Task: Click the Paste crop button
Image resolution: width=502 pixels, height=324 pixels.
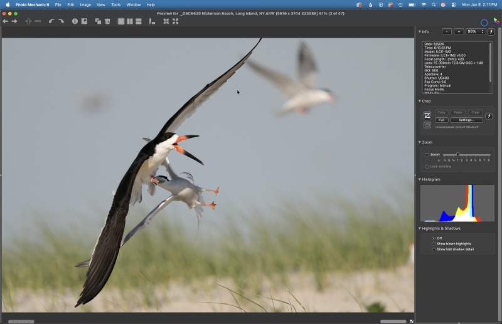Action: (x=458, y=113)
